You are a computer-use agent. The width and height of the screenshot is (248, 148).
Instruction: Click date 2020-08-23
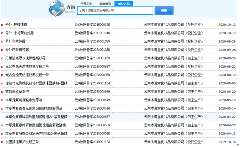click(227, 67)
